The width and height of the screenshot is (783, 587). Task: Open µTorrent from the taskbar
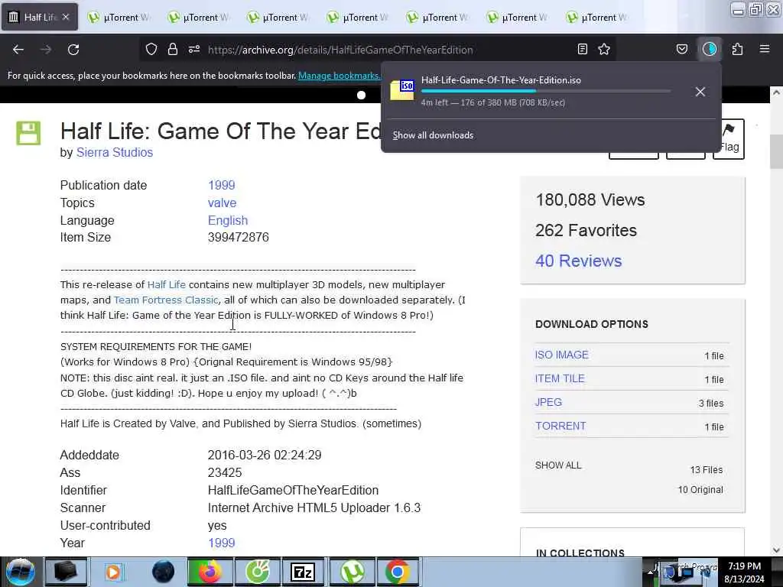(353, 572)
